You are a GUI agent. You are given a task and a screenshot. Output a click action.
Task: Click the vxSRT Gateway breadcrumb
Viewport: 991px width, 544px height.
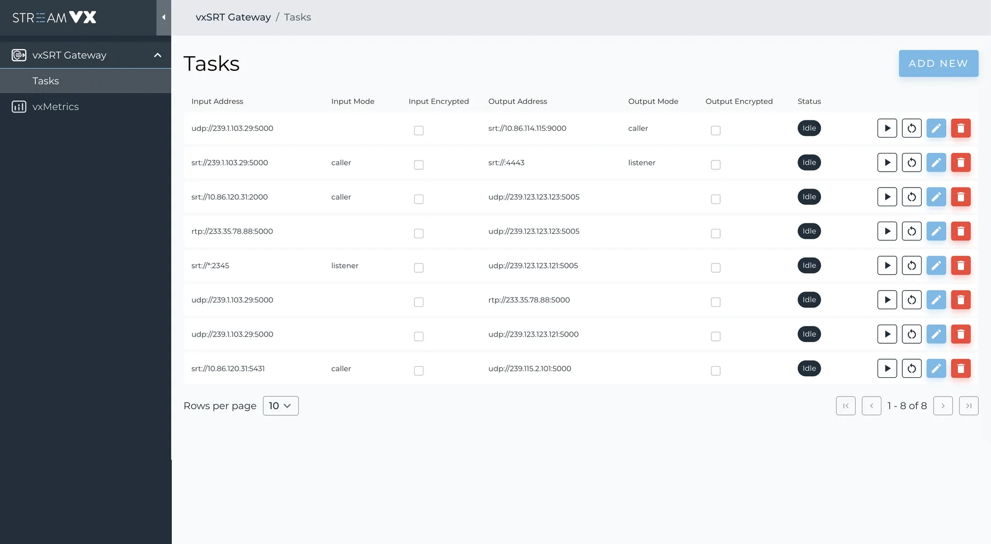(233, 17)
